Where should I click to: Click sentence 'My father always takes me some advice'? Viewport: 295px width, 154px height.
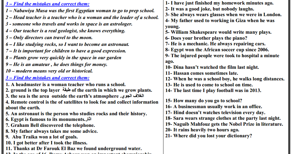pos(52,131)
